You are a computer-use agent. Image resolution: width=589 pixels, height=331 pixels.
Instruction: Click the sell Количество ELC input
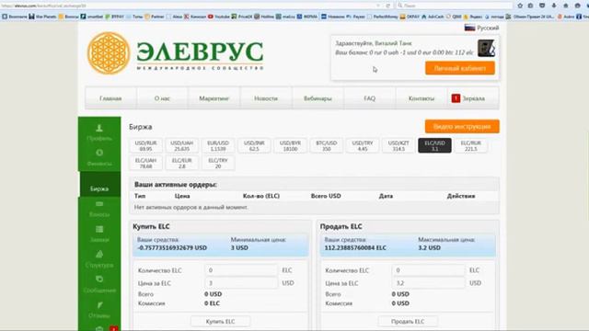pyautogui.click(x=428, y=270)
